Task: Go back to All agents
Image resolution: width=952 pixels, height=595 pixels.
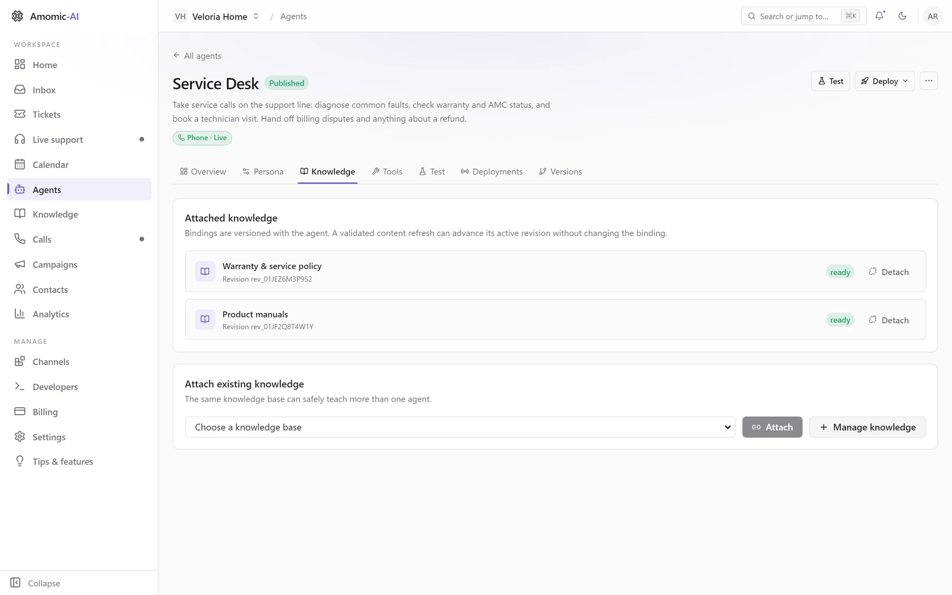Action: pyautogui.click(x=197, y=56)
